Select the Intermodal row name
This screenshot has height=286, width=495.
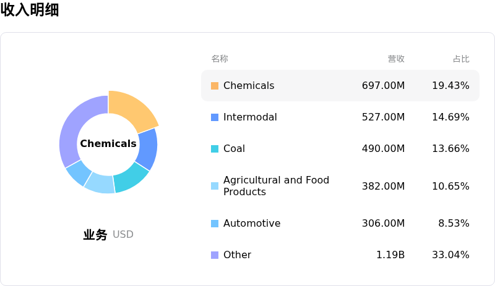pos(250,117)
